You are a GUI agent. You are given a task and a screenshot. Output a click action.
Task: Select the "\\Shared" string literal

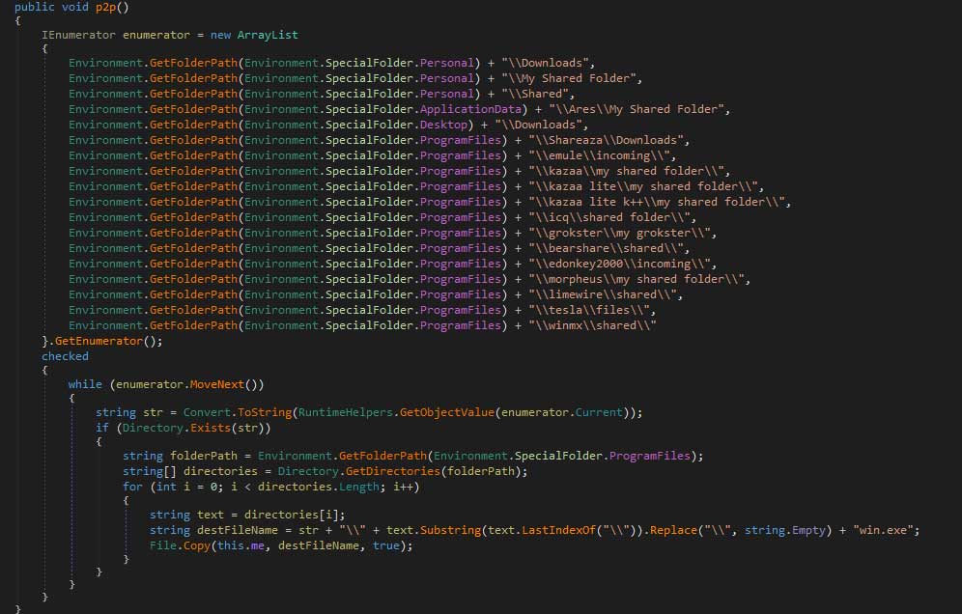[535, 94]
